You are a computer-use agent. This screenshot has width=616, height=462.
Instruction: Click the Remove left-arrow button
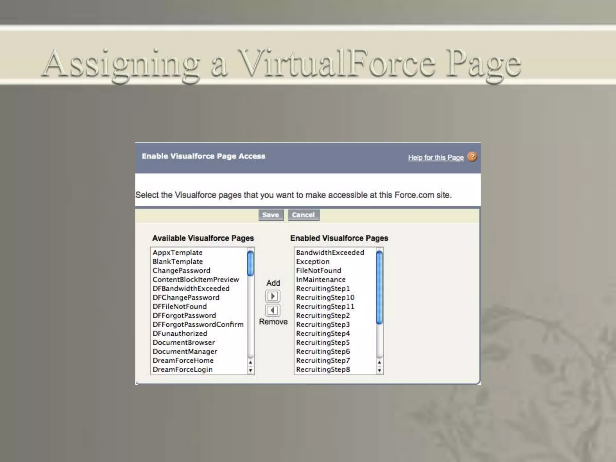273,310
